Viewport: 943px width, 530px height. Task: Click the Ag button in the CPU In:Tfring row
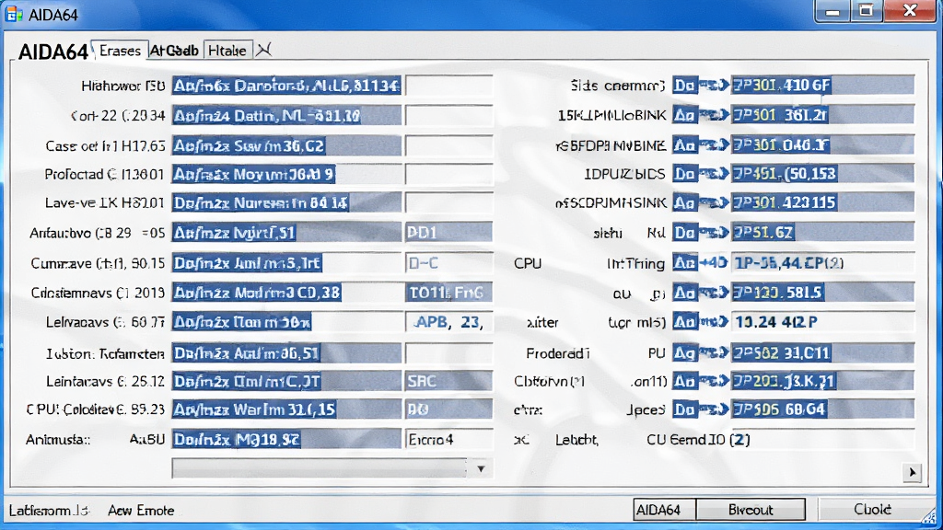685,262
